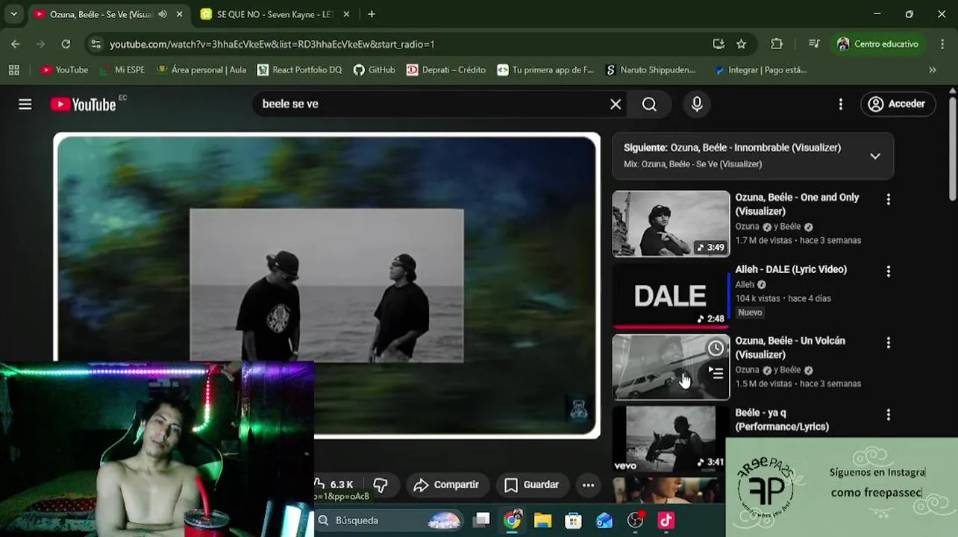Open One and Only video thumbnail

671,224
